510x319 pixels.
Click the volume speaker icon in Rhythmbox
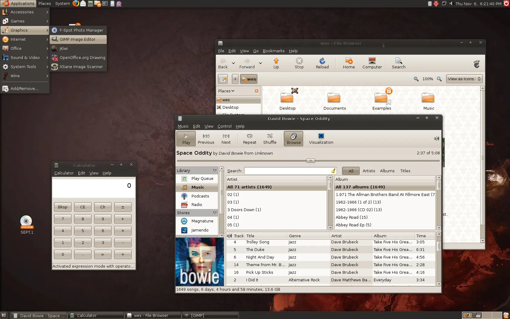[437, 139]
